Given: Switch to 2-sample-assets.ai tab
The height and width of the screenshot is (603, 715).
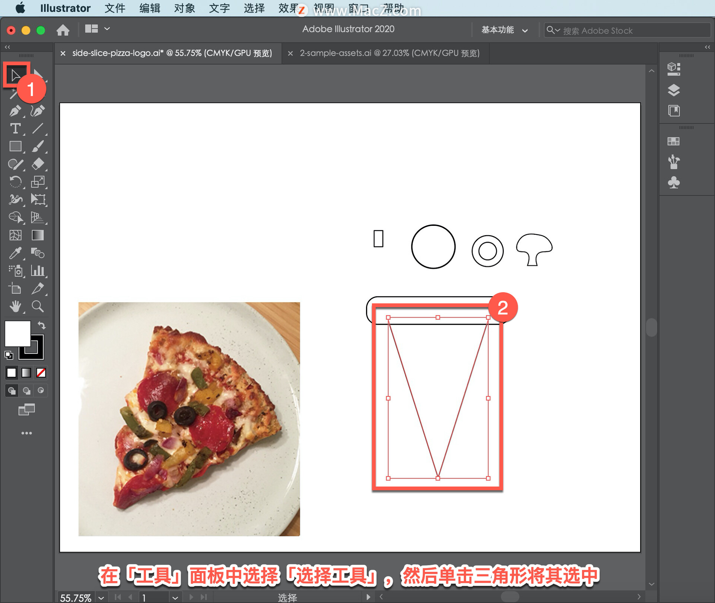Looking at the screenshot, I should tap(389, 53).
